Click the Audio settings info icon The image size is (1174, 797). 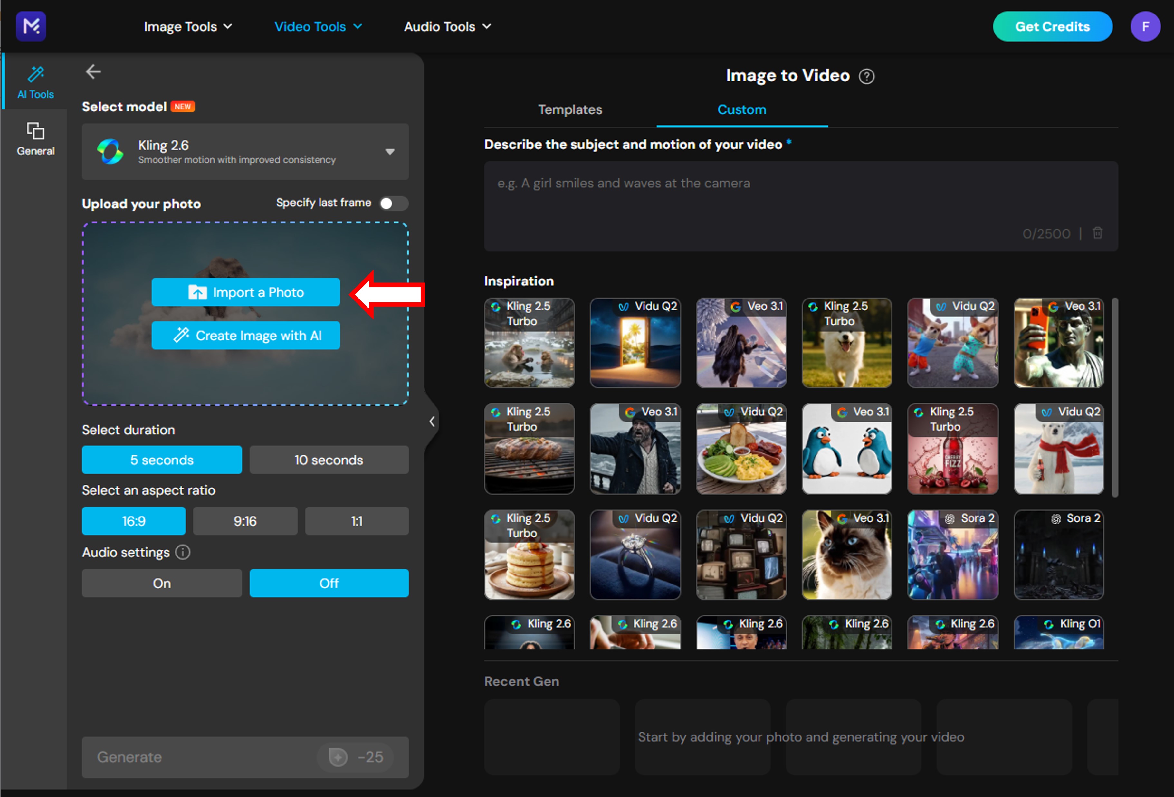183,552
